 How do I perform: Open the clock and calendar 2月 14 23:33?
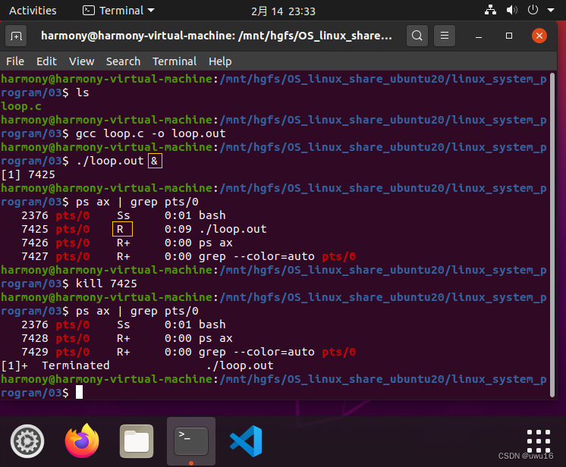283,11
